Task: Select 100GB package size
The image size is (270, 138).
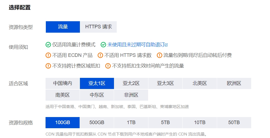Action: 62,122
